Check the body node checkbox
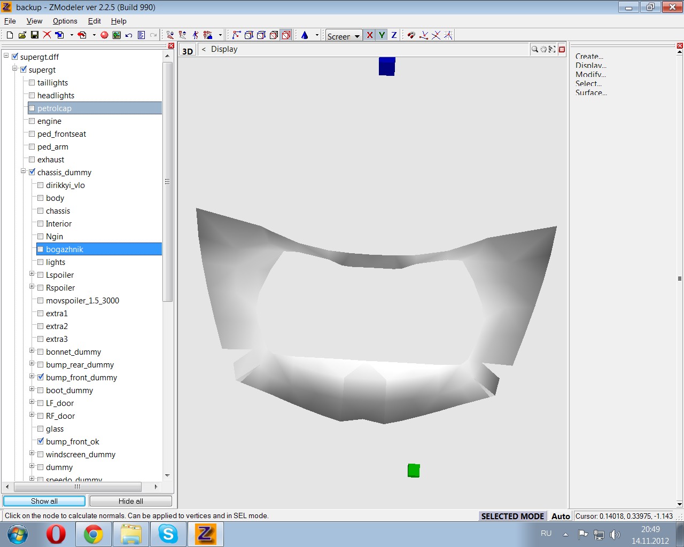The height and width of the screenshot is (547, 684). coord(41,198)
